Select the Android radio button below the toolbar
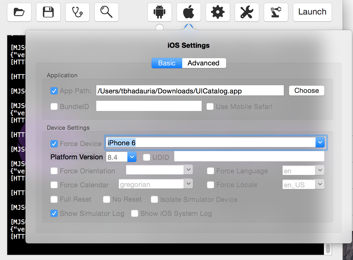The width and height of the screenshot is (353, 260). [x=160, y=27]
